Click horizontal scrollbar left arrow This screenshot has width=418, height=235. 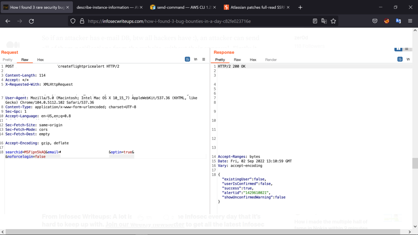coord(3,232)
